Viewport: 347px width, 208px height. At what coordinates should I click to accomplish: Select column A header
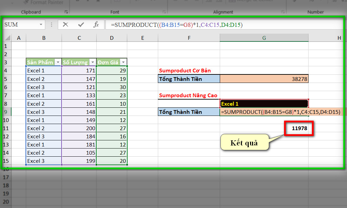click(x=19, y=38)
